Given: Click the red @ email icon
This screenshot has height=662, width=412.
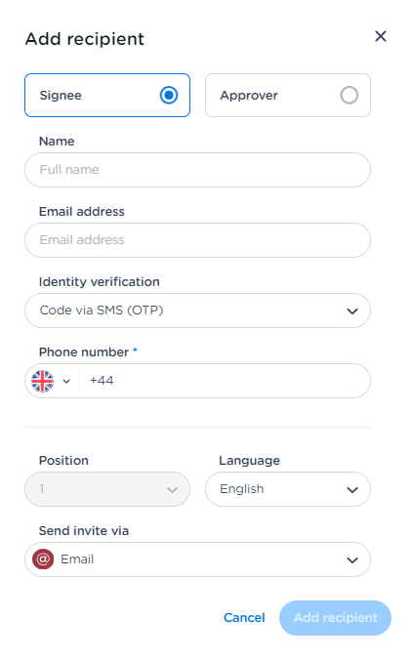Looking at the screenshot, I should coord(43,559).
